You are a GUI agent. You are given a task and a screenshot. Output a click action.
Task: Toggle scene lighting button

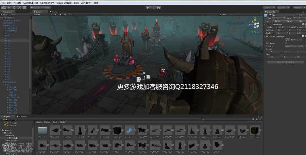(x=61, y=14)
